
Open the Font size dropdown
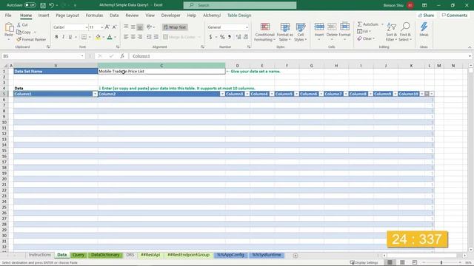click(x=102, y=27)
